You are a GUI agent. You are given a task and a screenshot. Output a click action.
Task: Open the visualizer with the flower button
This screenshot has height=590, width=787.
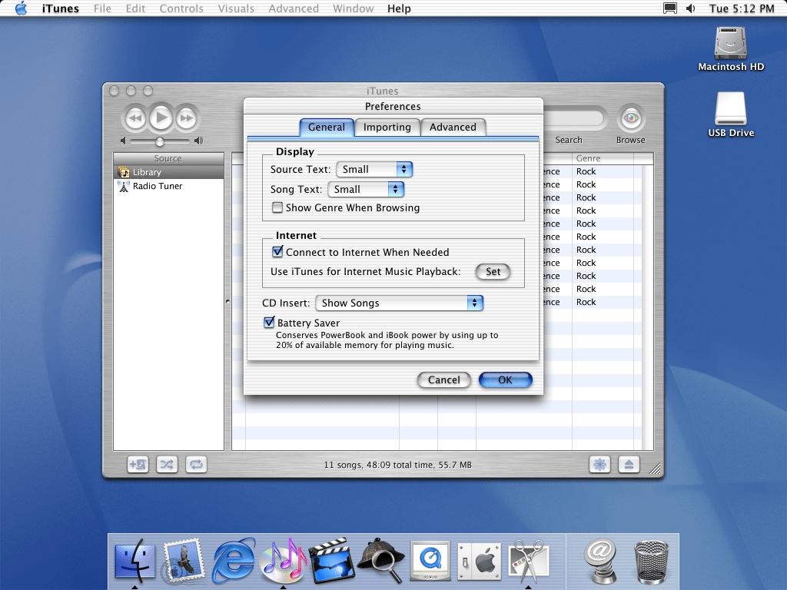point(599,465)
